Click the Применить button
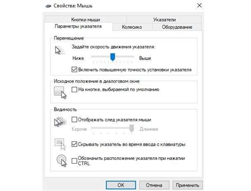Image resolution: width=251 pixels, height=191 pixels. click(187, 185)
